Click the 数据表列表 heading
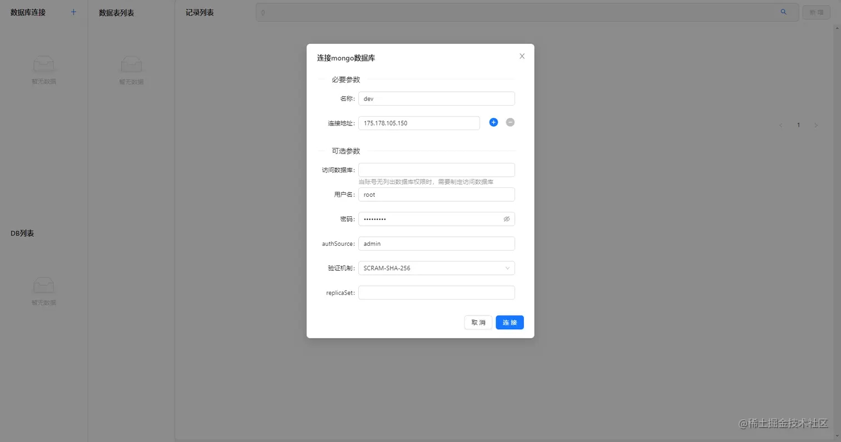Screen dimensions: 841x442 click(x=116, y=13)
